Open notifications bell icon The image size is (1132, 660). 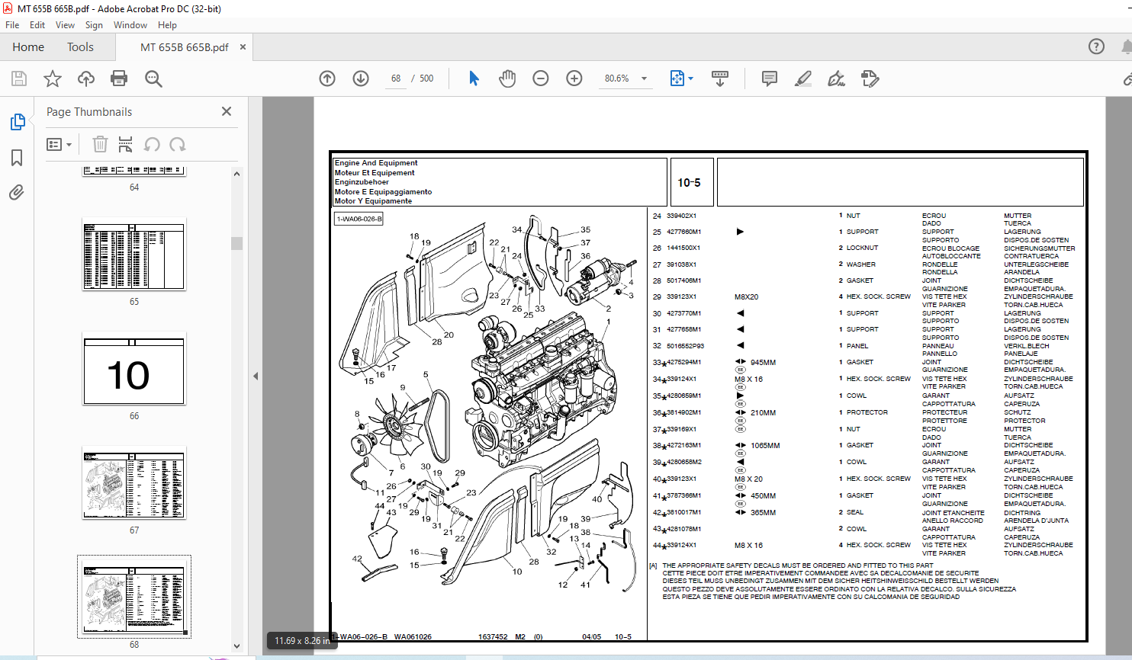point(1127,46)
